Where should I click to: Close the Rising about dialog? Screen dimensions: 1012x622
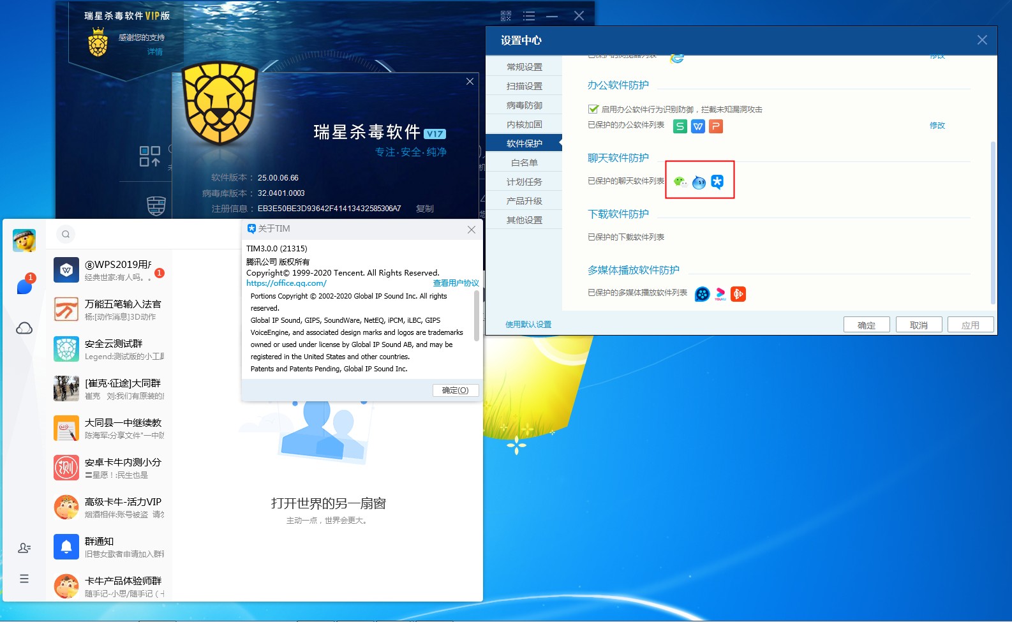(470, 82)
